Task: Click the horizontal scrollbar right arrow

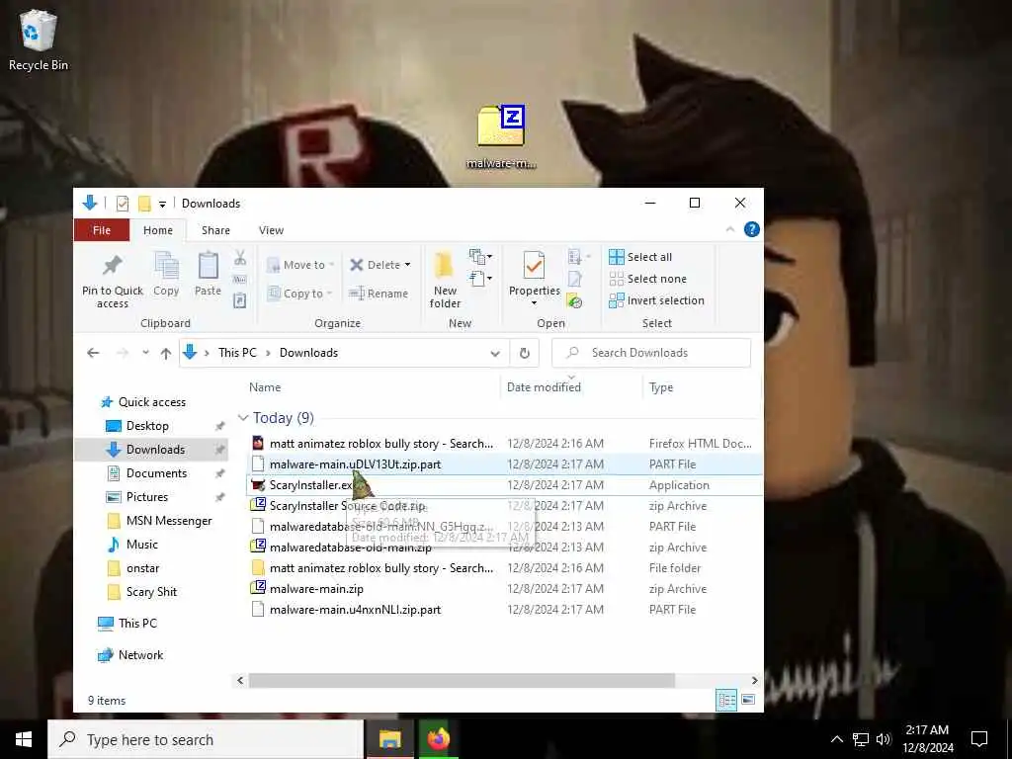Action: click(x=754, y=680)
